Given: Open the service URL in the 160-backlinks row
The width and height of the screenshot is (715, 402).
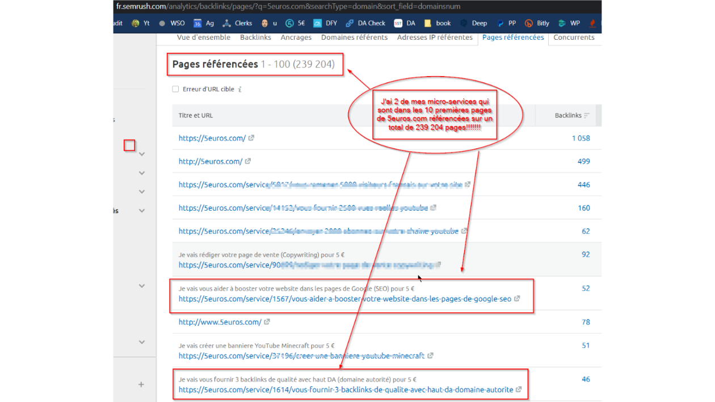Looking at the screenshot, I should [x=304, y=208].
